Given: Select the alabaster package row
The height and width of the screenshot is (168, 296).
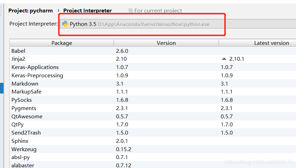Looking at the screenshot, I should click(153, 165).
